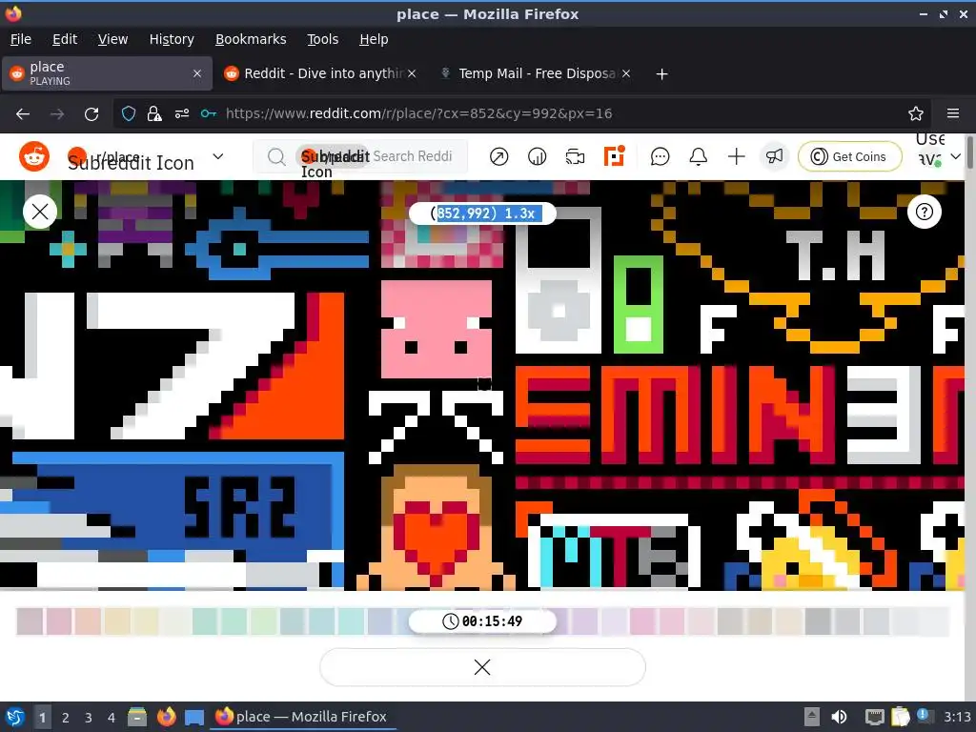Open the help question-mark button on canvas
The height and width of the screenshot is (732, 976).
click(x=925, y=212)
